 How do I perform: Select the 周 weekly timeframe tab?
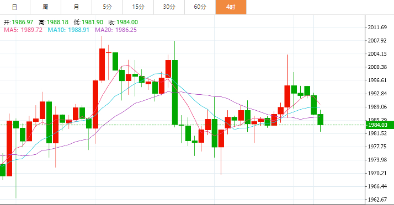[x=45, y=7]
